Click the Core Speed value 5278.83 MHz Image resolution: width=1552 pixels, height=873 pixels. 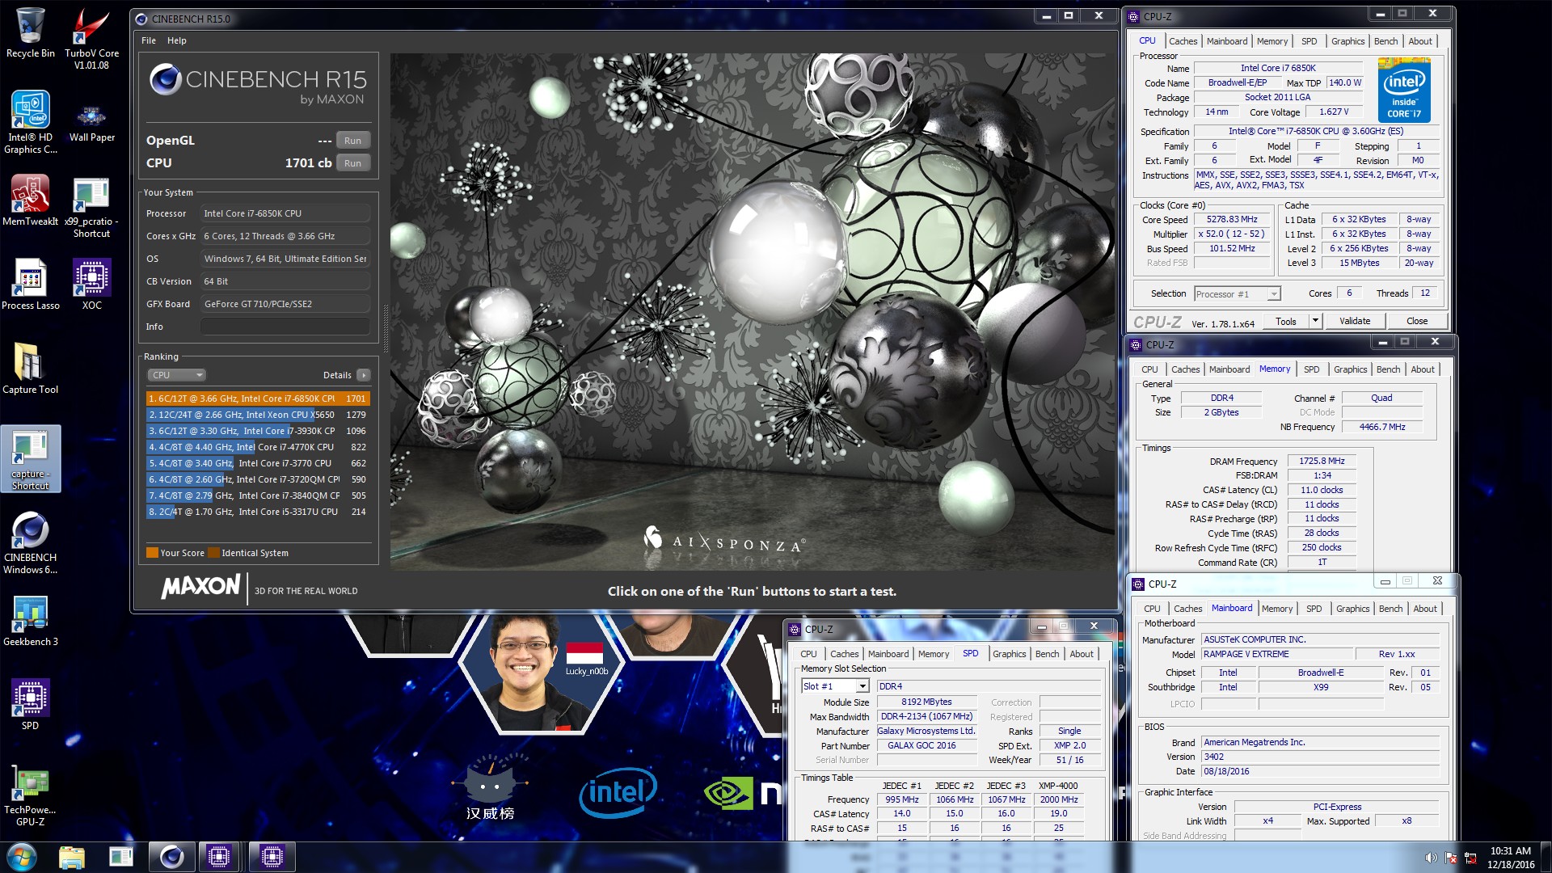pyautogui.click(x=1232, y=220)
